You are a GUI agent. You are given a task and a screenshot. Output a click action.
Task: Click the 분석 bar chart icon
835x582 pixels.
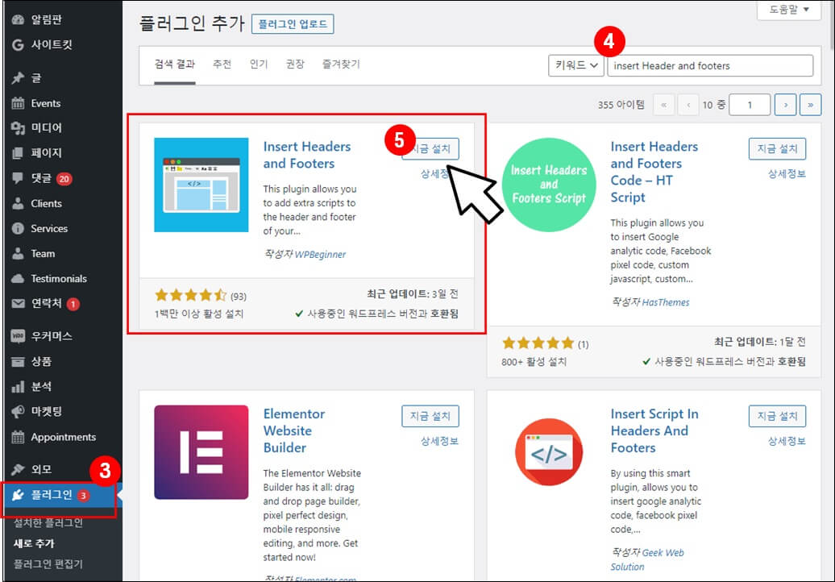pos(18,387)
